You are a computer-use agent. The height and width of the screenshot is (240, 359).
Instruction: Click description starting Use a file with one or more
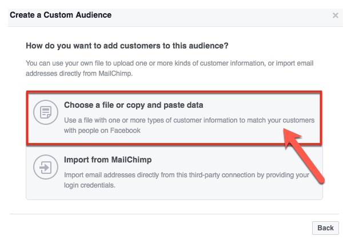(x=189, y=125)
